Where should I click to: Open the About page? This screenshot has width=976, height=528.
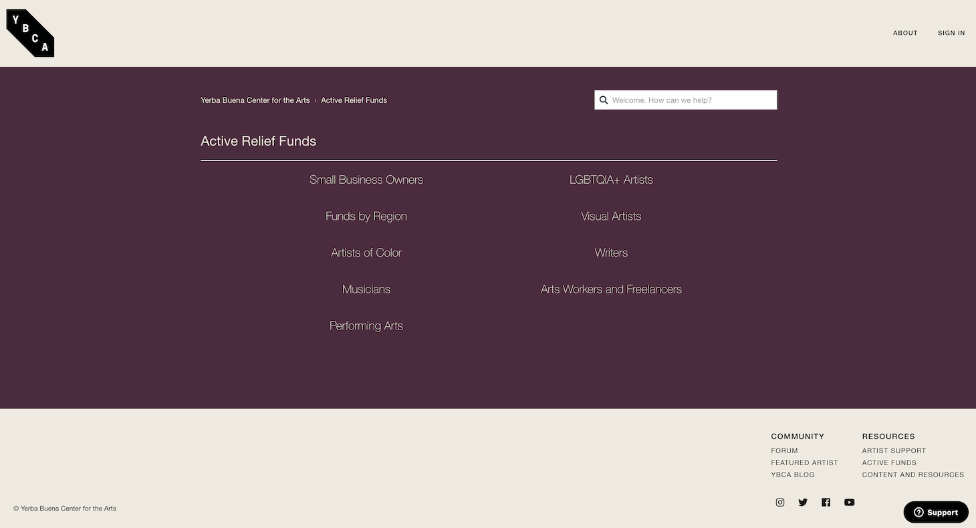coord(905,33)
